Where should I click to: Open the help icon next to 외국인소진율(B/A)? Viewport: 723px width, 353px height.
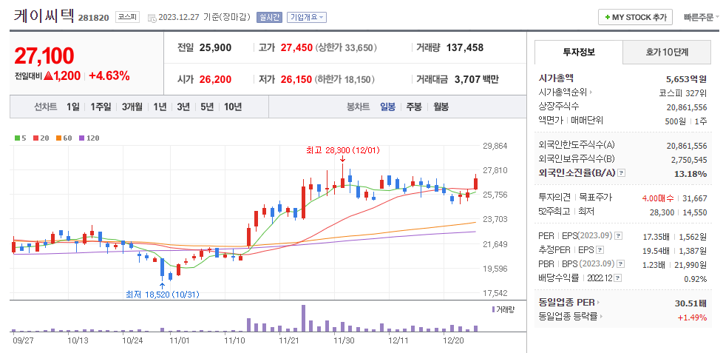[622, 173]
